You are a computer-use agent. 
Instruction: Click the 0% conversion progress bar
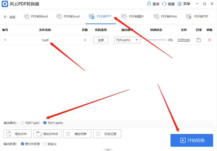point(157,40)
